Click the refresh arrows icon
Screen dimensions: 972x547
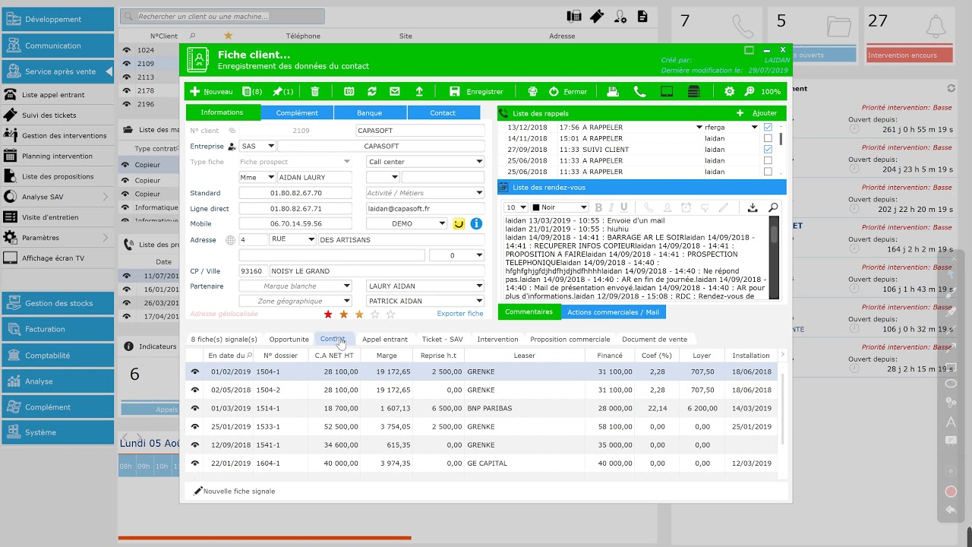point(372,91)
